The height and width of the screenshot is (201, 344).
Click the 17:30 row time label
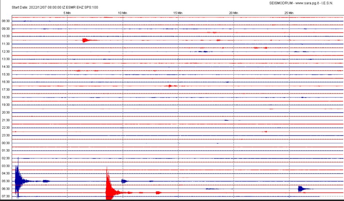6,90
